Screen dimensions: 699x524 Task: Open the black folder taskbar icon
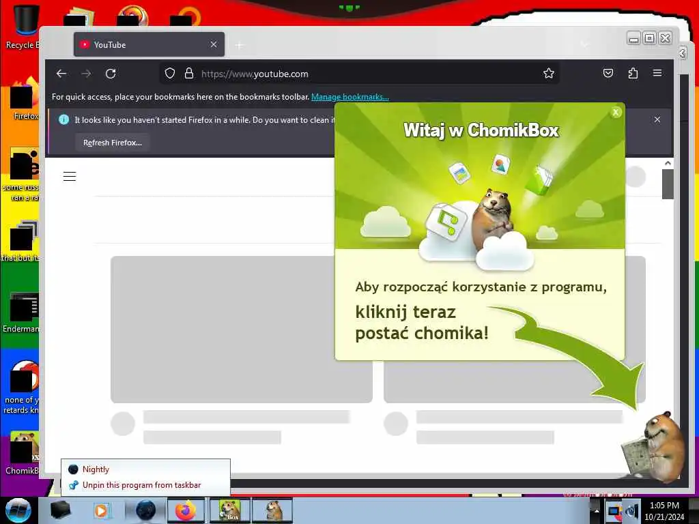pos(61,510)
